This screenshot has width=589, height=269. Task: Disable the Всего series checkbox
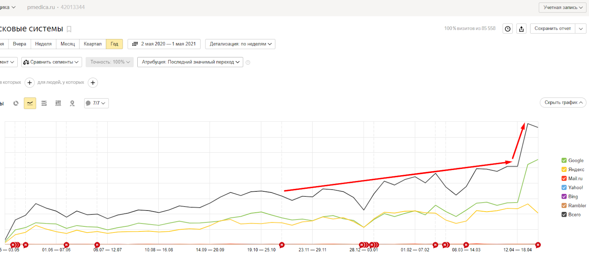pyautogui.click(x=564, y=215)
